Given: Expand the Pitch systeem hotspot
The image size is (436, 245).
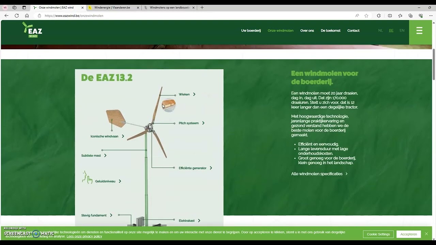Looking at the screenshot, I should coord(191,123).
